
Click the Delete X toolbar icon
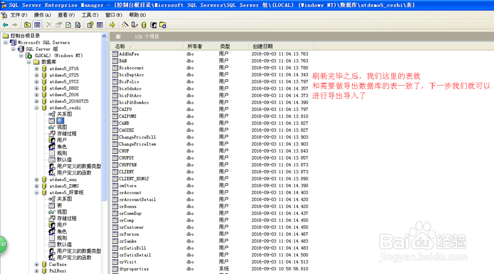[49, 25]
